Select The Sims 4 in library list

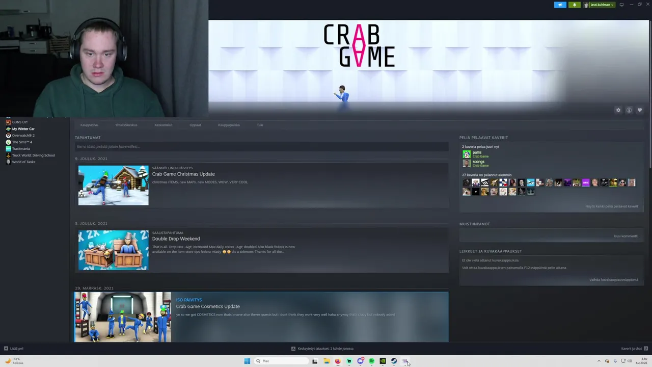[22, 142]
